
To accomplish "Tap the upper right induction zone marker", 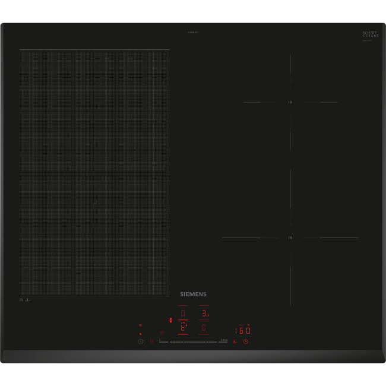I will [290, 102].
